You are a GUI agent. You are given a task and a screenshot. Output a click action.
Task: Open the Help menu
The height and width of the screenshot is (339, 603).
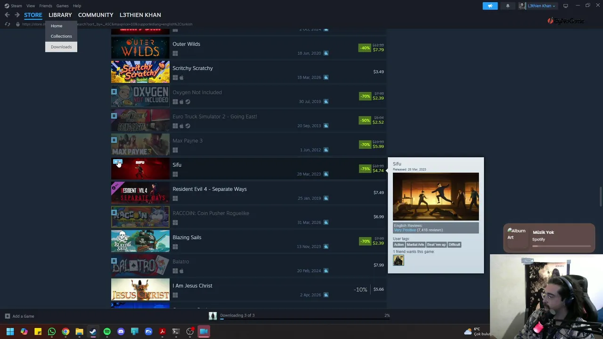77,6
